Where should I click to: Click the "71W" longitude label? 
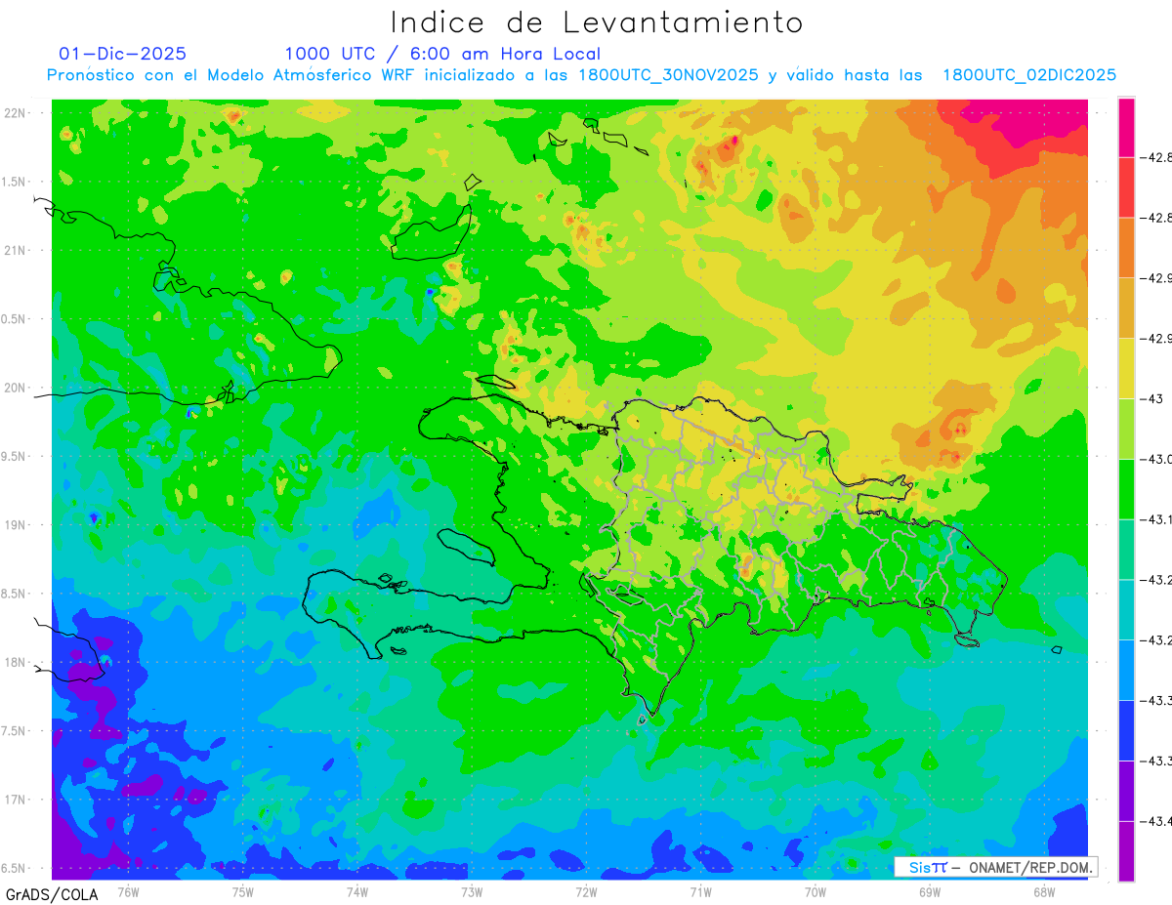[x=700, y=890]
